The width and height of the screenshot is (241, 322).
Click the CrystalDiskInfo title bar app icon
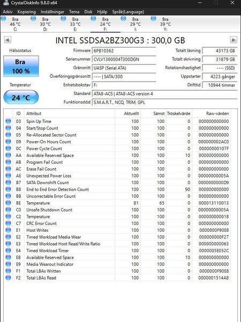pos(5,3)
